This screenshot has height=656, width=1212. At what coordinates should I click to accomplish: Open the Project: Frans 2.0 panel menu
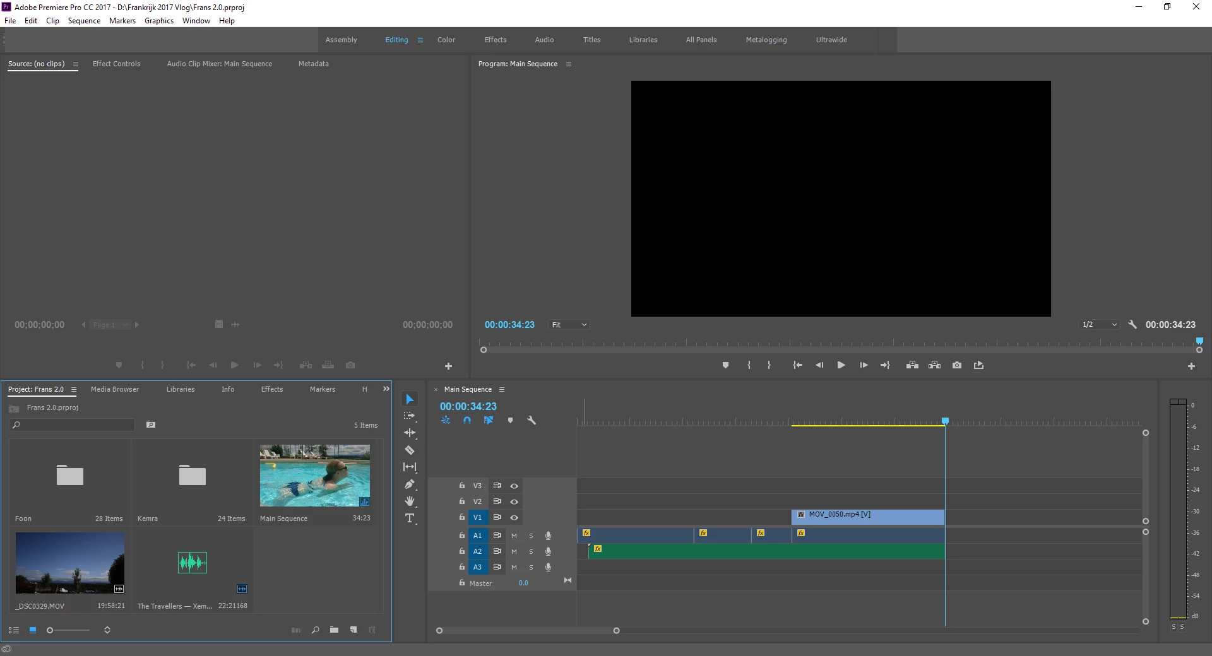[74, 389]
